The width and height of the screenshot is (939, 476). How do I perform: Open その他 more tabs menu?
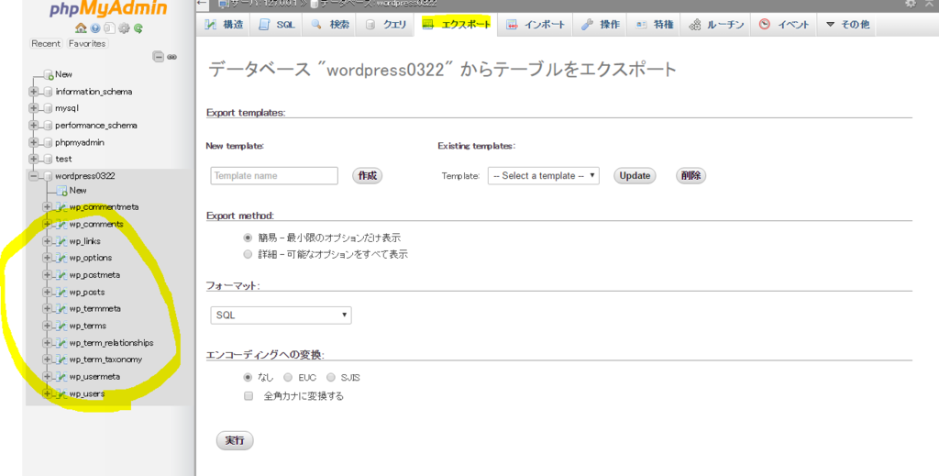[x=846, y=25]
